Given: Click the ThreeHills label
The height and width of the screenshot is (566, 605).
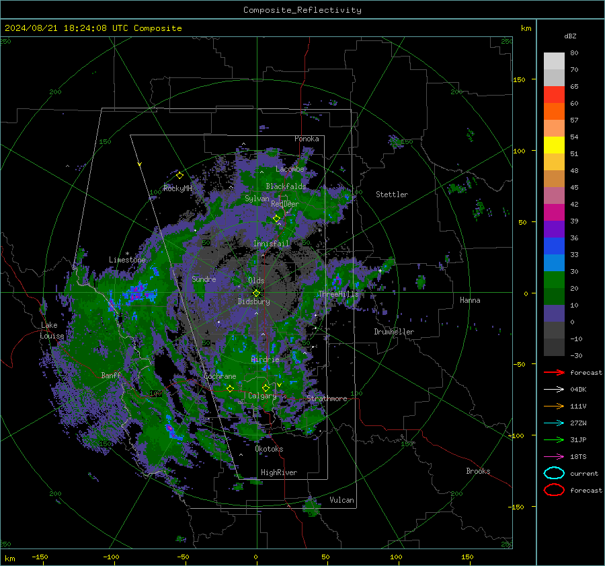Looking at the screenshot, I should (338, 294).
